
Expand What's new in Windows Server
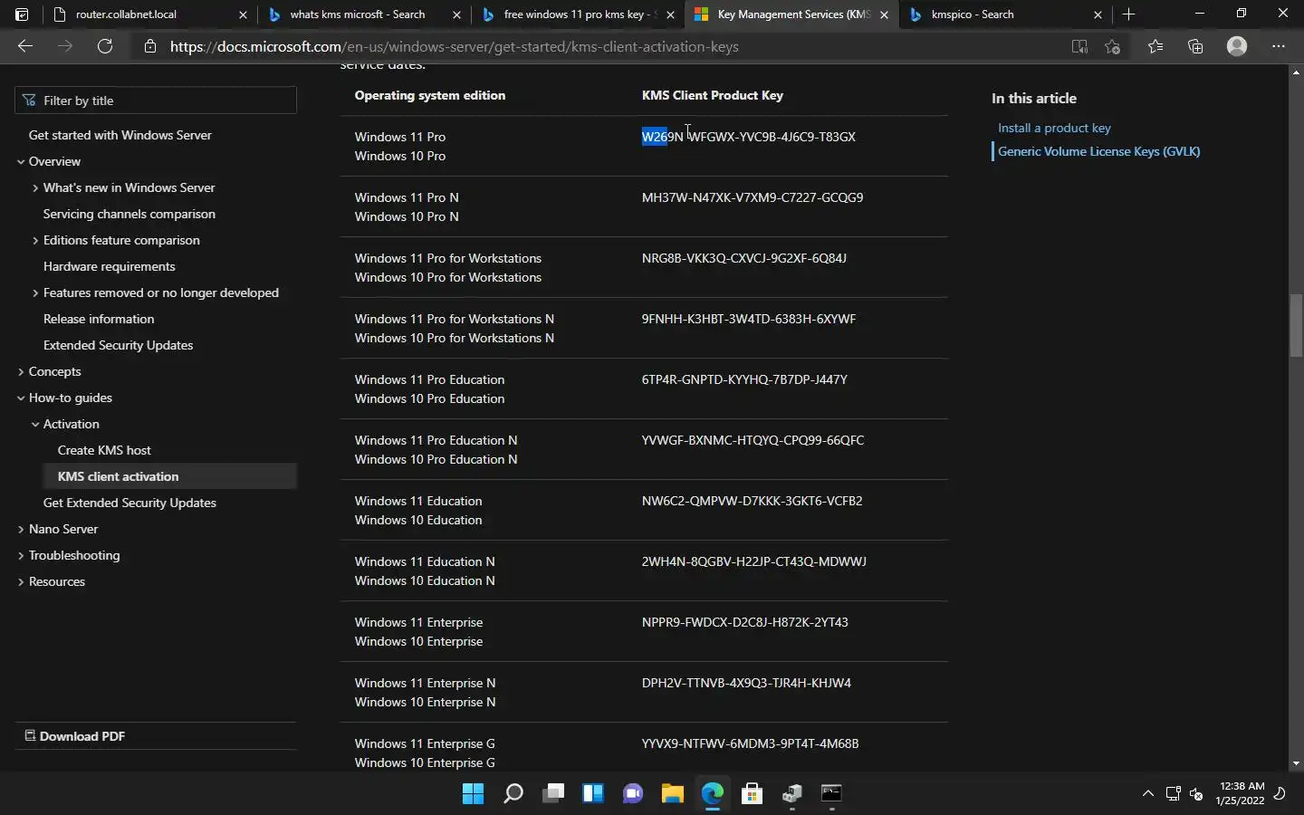click(x=34, y=188)
